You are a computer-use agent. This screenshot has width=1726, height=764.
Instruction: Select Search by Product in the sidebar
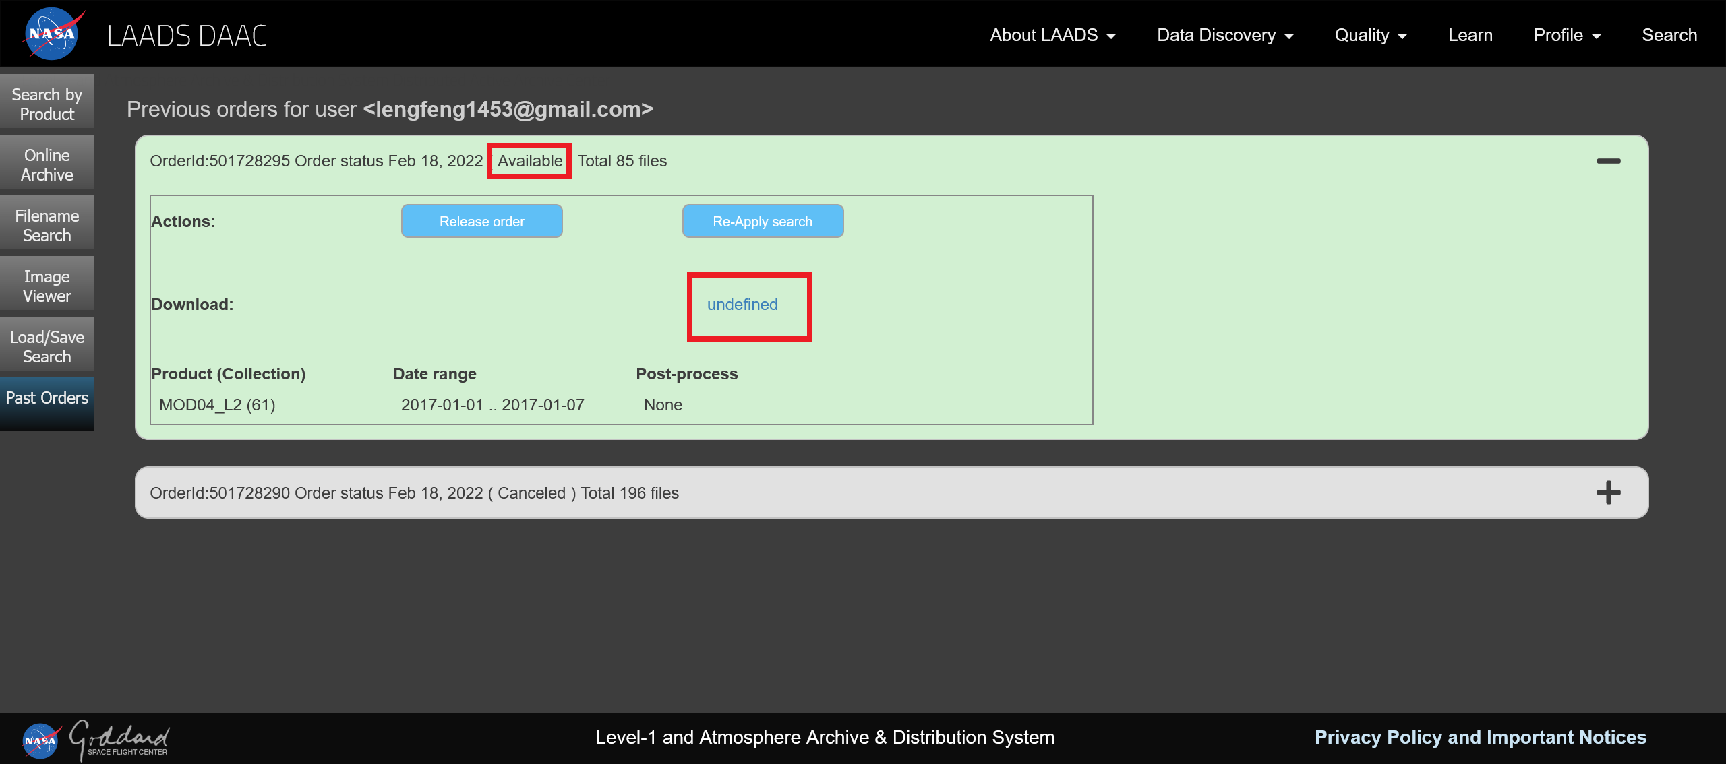[x=47, y=104]
